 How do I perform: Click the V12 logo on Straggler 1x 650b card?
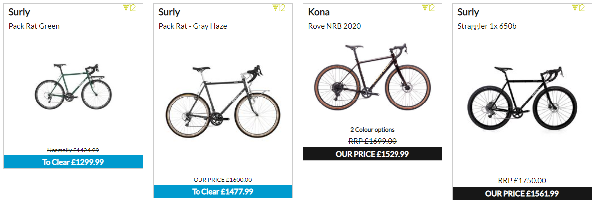pos(578,8)
